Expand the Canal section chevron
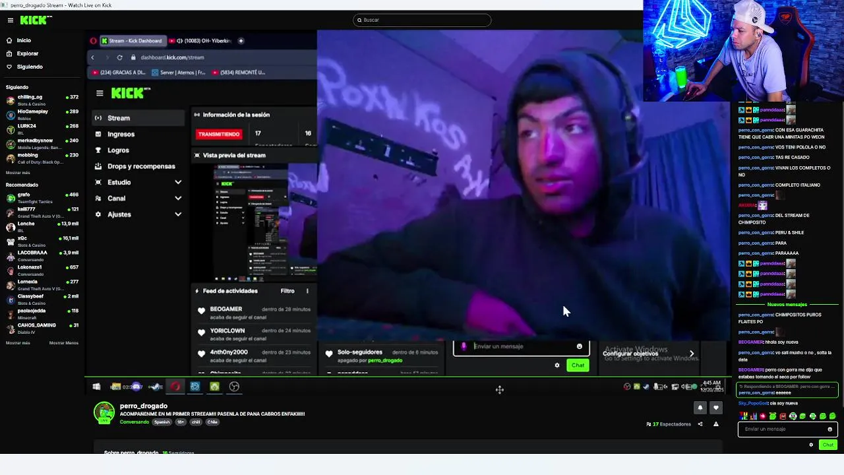 coord(178,199)
